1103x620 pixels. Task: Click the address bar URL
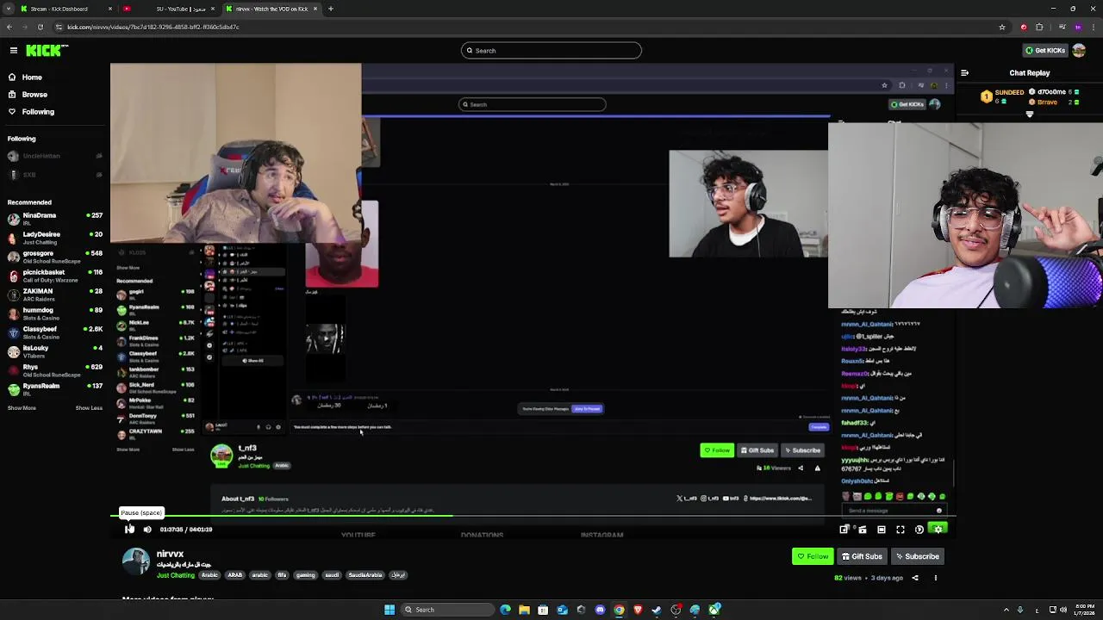click(153, 27)
